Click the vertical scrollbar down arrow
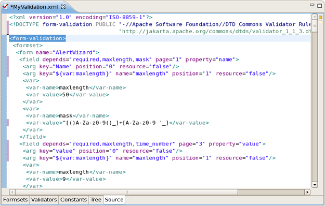Image resolution: width=325 pixels, height=206 pixels. coord(315,185)
